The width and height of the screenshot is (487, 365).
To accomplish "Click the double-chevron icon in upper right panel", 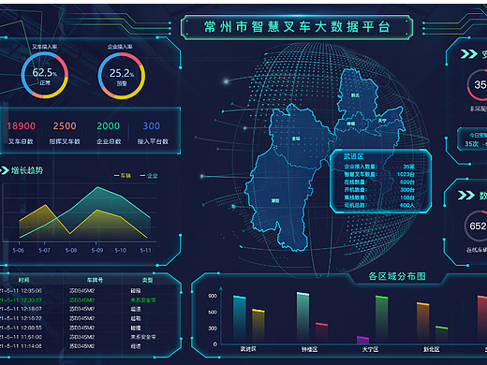I will [469, 54].
